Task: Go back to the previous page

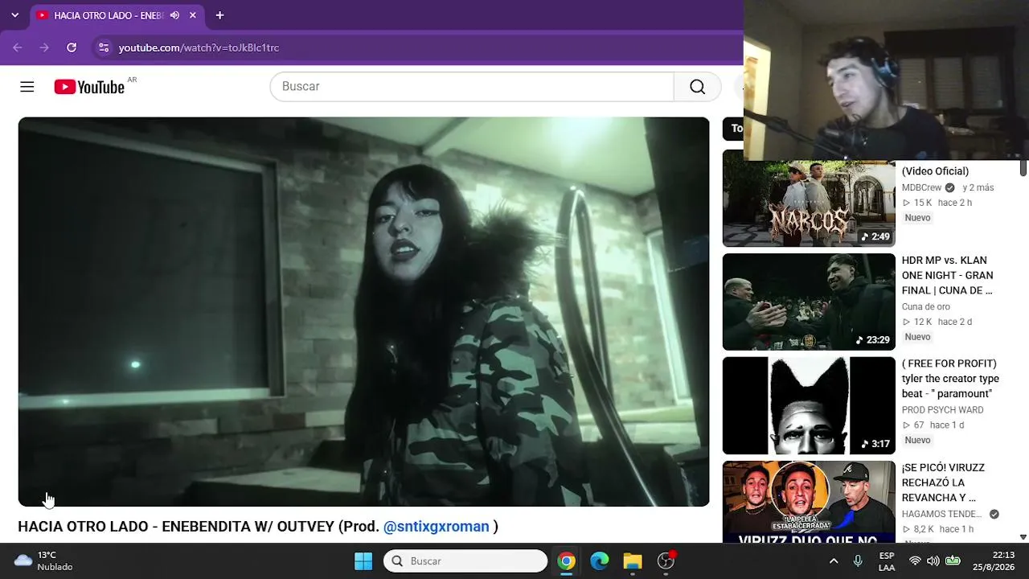Action: click(18, 47)
